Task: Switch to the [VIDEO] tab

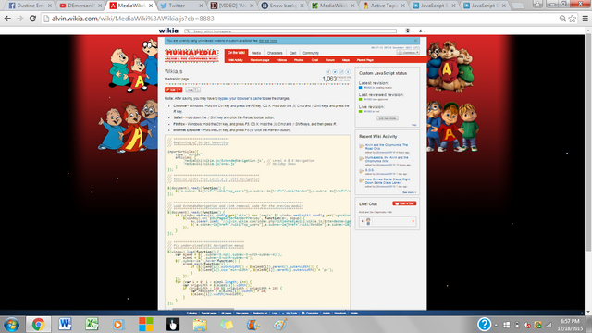Action: 232,6
